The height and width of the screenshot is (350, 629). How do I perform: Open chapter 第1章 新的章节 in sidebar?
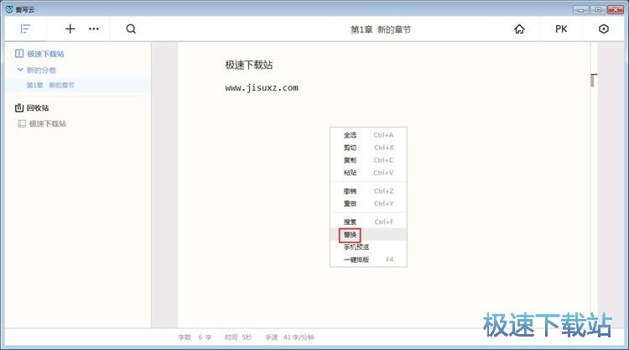coord(78,85)
